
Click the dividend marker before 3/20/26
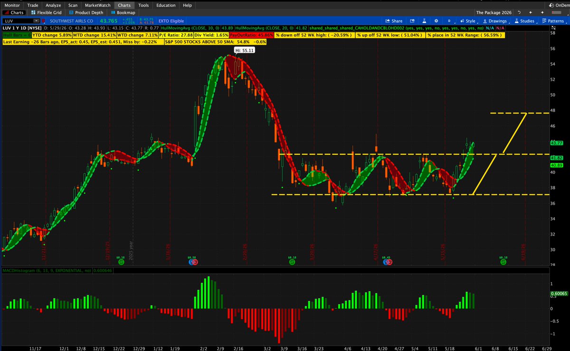pyautogui.click(x=292, y=262)
